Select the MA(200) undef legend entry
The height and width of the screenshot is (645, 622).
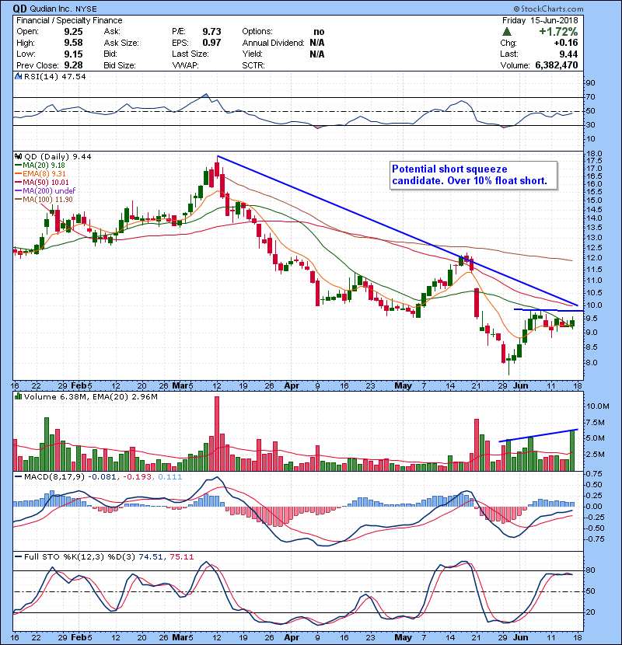[x=48, y=191]
